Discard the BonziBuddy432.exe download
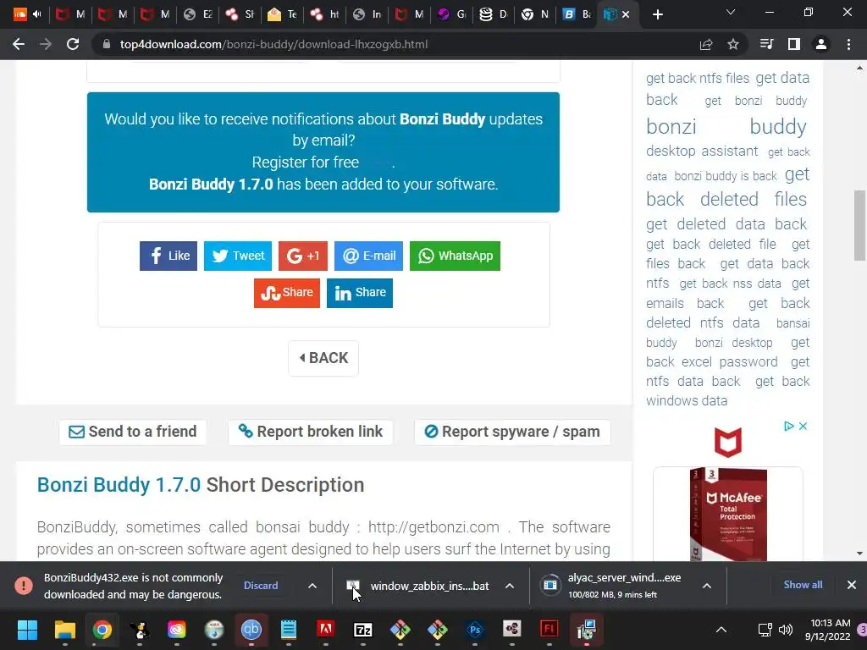 261,586
